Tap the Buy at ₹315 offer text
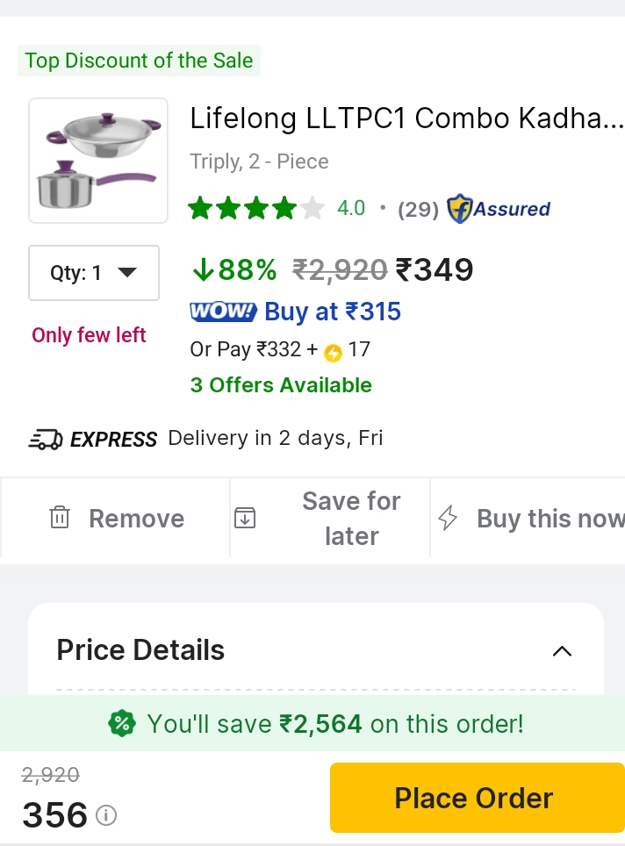The width and height of the screenshot is (625, 846). coord(333,312)
